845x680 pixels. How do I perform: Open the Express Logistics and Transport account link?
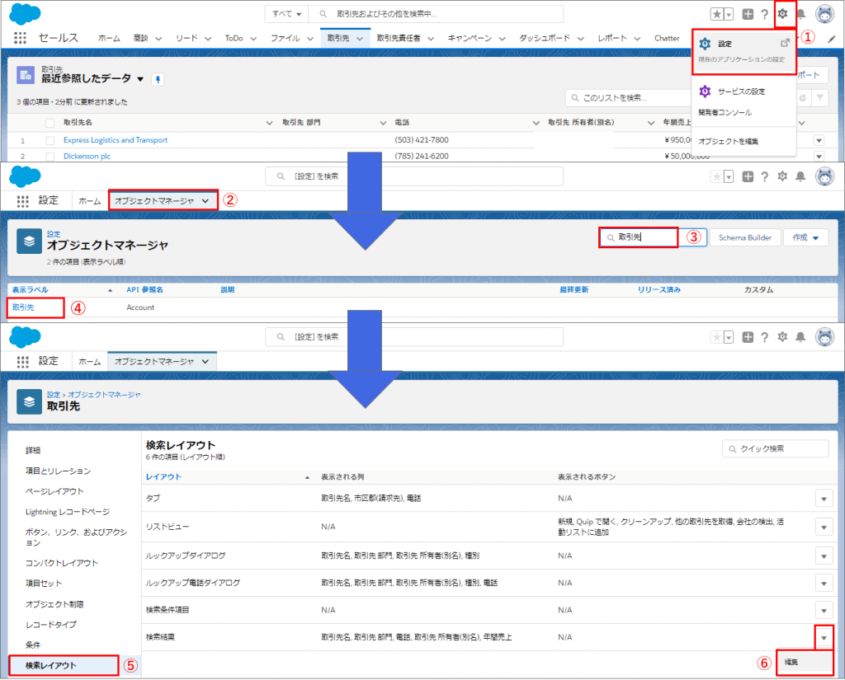[116, 140]
